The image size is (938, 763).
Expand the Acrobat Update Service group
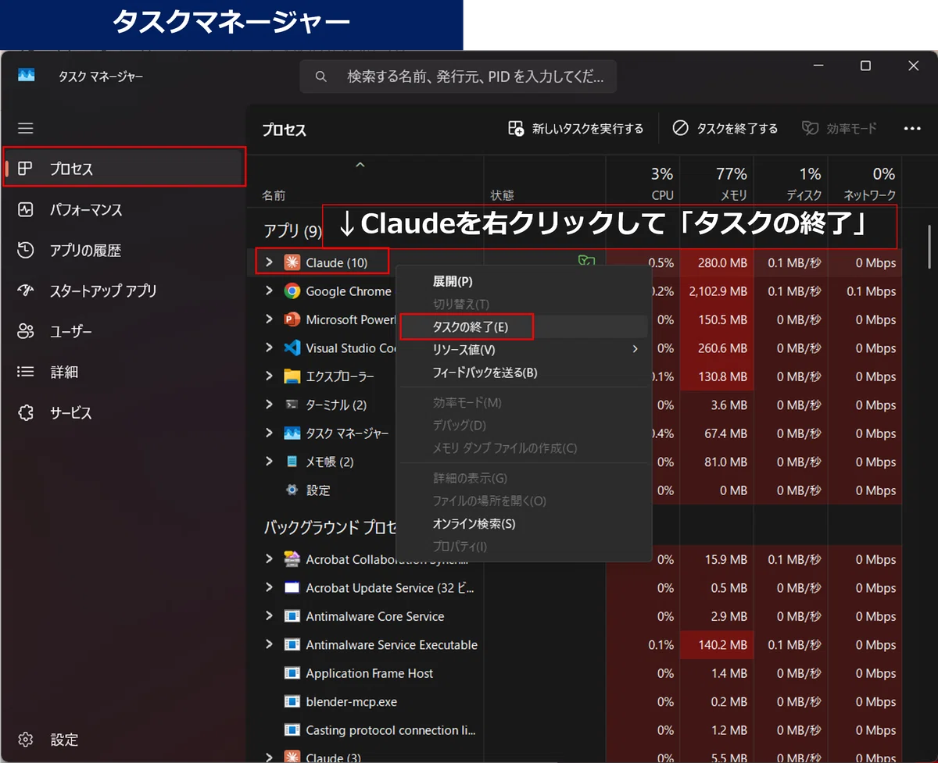tap(269, 587)
